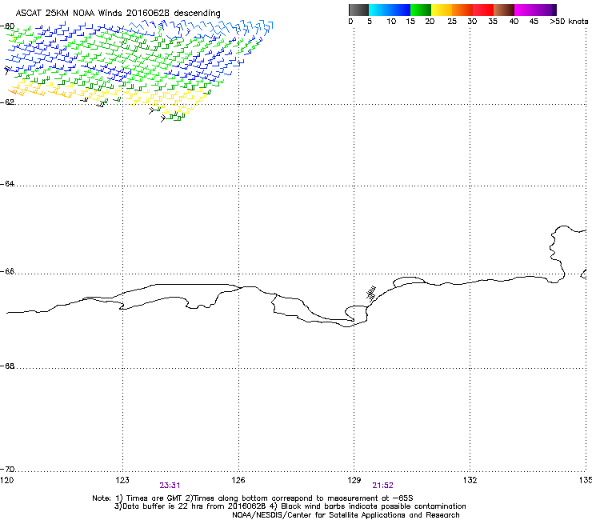Viewport: 592px width, 520px height.
Task: Click the purple pass time '23:31'
Action: 170,486
